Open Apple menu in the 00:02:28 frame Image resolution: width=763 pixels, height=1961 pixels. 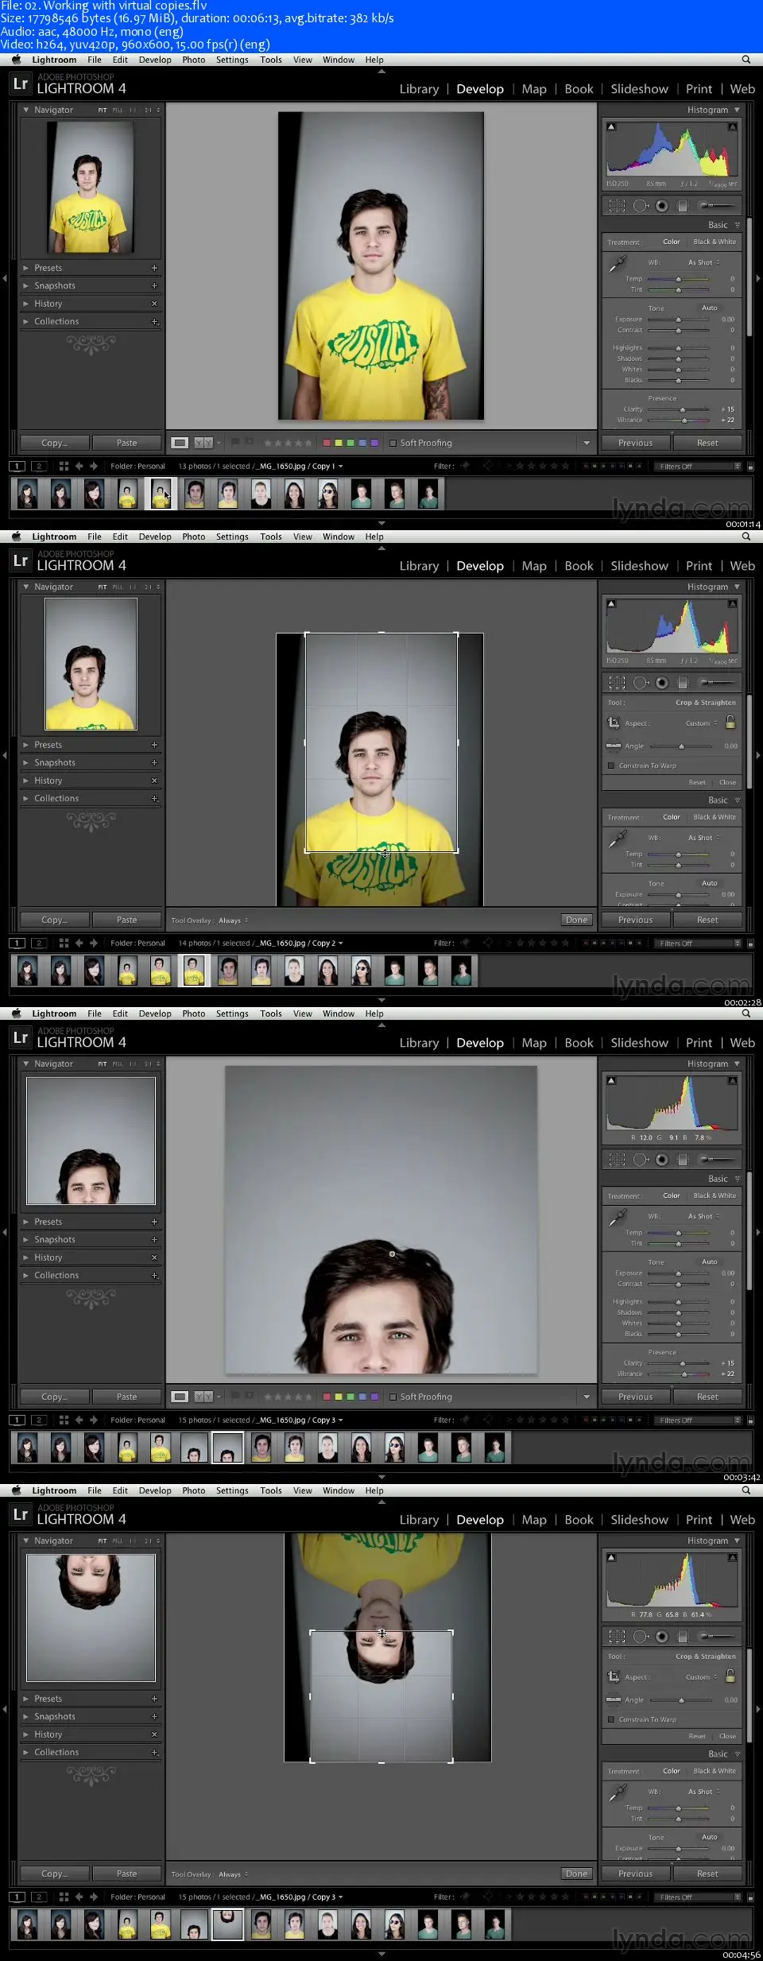(x=16, y=537)
